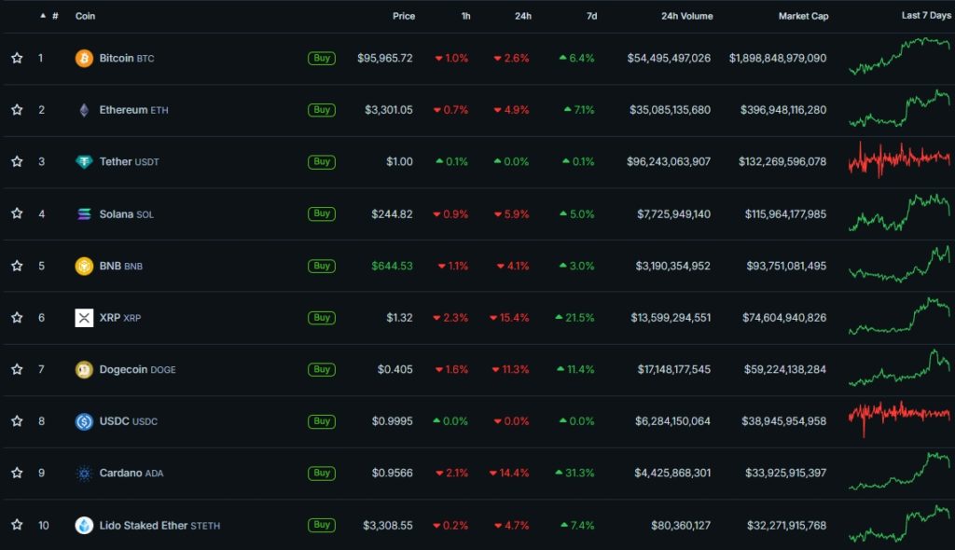Star Solana as a favorite

17,213
